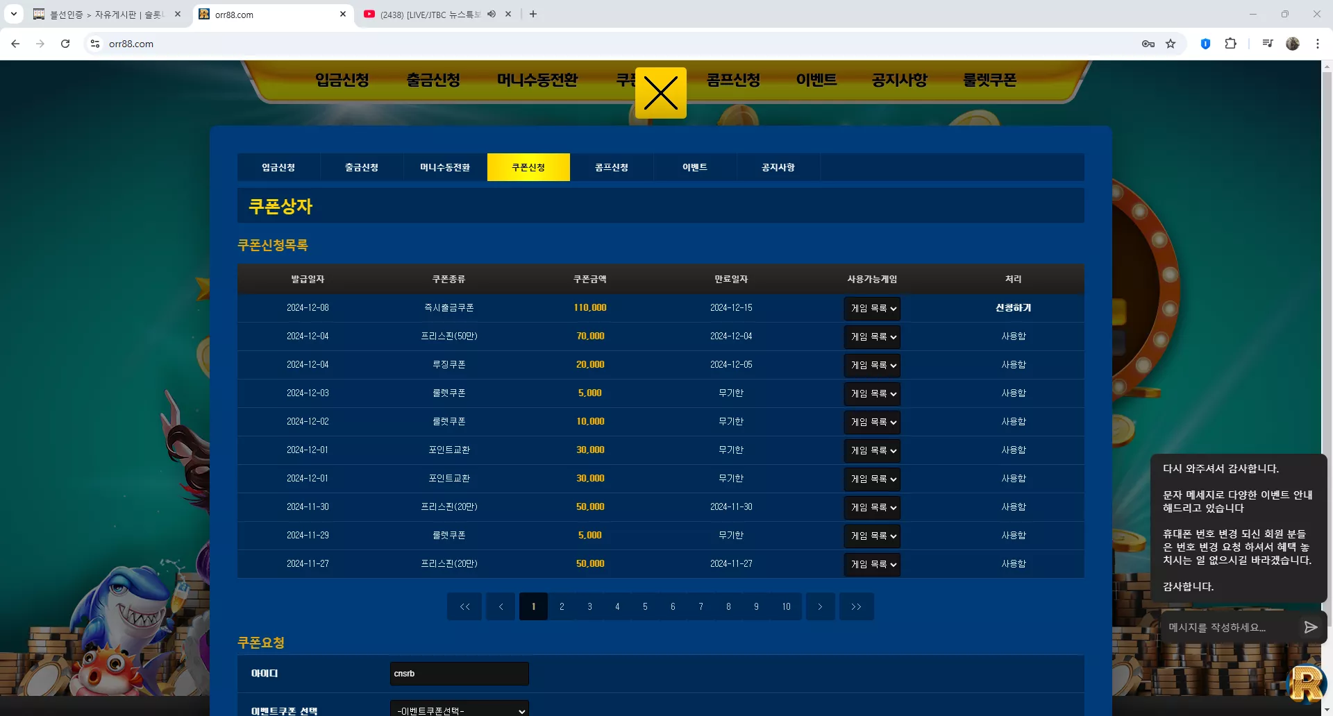The height and width of the screenshot is (716, 1333).
Task: Open the Chrome profile avatar
Action: point(1293,44)
